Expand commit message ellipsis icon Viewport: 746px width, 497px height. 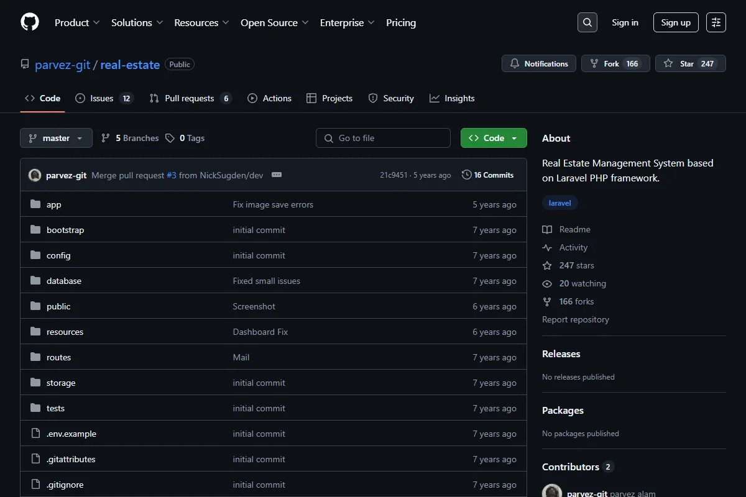click(x=277, y=175)
